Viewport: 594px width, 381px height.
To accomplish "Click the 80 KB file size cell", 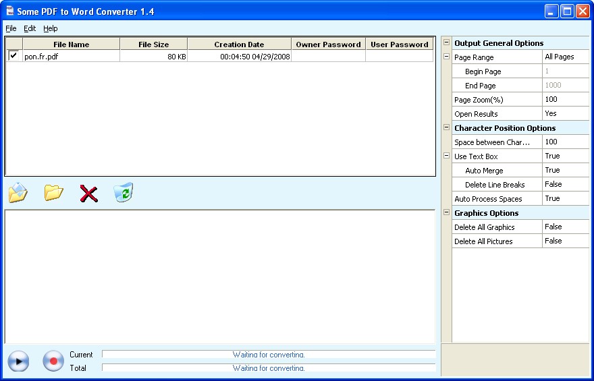I will point(153,57).
